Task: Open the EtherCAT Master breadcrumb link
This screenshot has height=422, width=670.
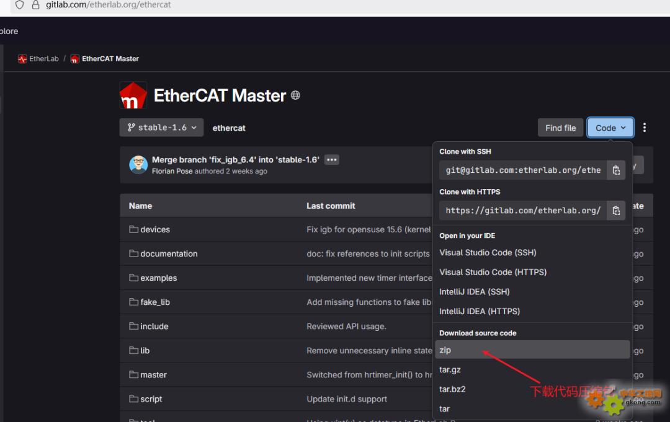Action: (x=110, y=59)
